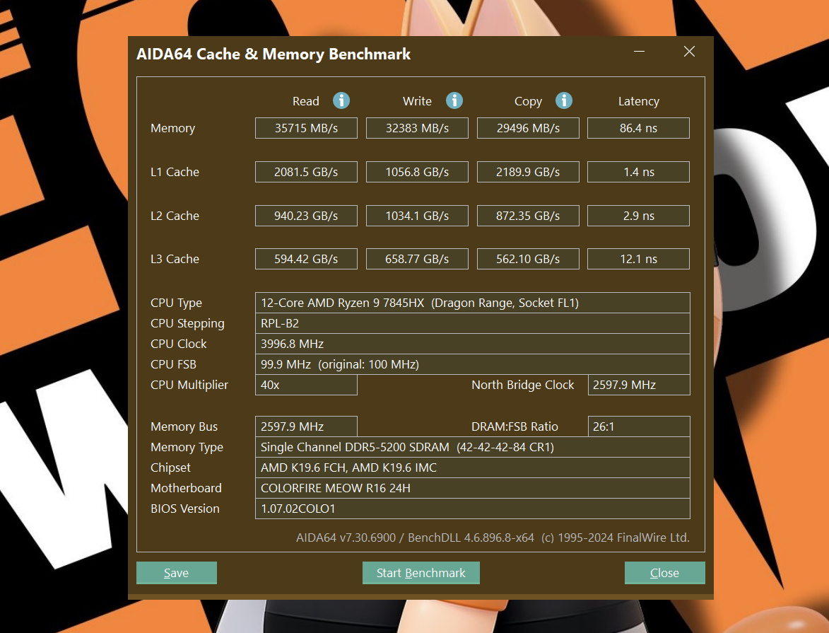Close the window using title bar X
The width and height of the screenshot is (829, 633).
pyautogui.click(x=689, y=52)
